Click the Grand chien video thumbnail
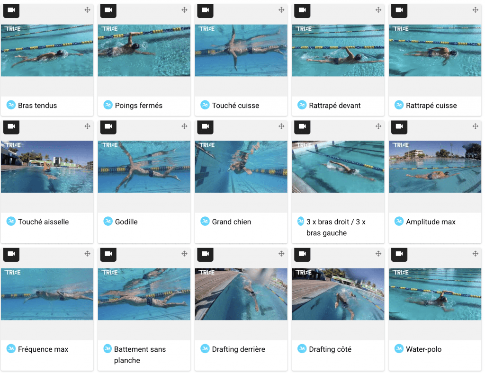This screenshot has width=485, height=373. click(x=241, y=167)
